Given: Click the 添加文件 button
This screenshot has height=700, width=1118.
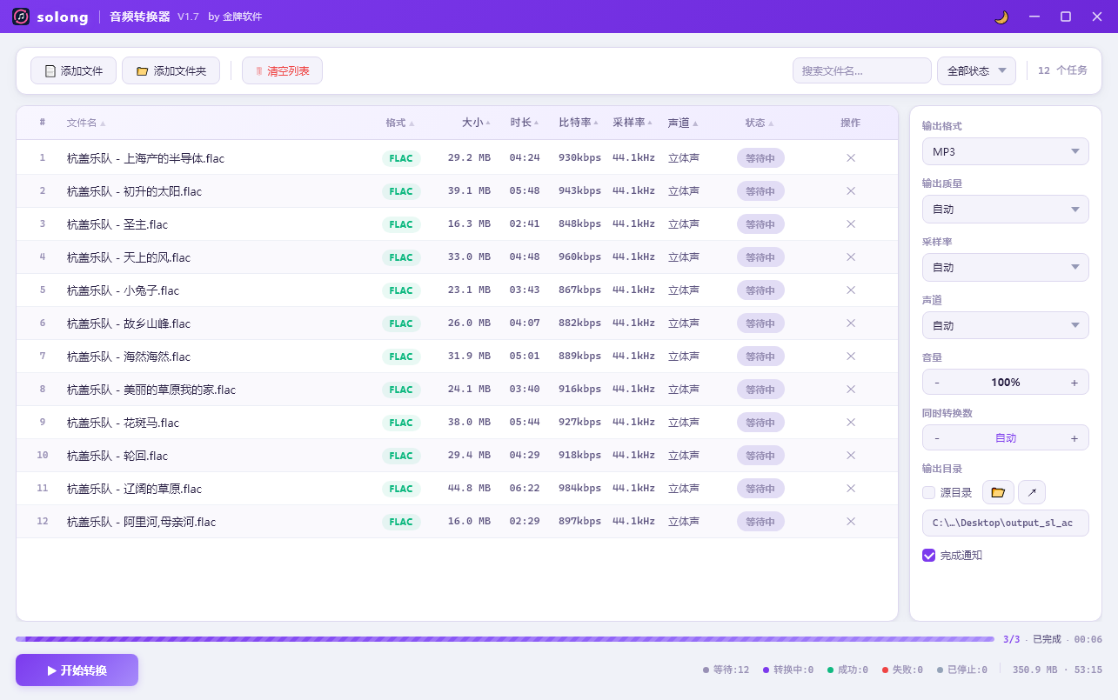Looking at the screenshot, I should (x=73, y=70).
